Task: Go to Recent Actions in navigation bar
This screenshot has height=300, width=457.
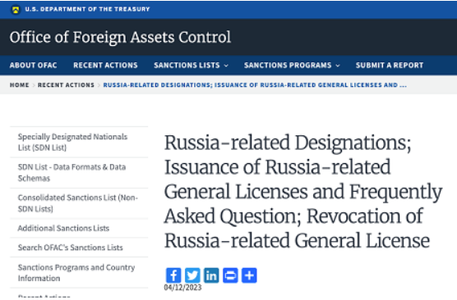Action: pyautogui.click(x=105, y=65)
